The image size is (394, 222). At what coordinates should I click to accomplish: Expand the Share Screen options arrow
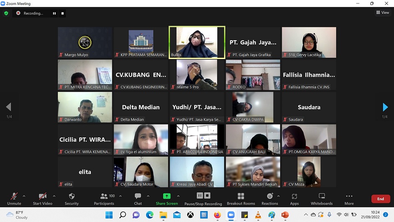[178, 196]
